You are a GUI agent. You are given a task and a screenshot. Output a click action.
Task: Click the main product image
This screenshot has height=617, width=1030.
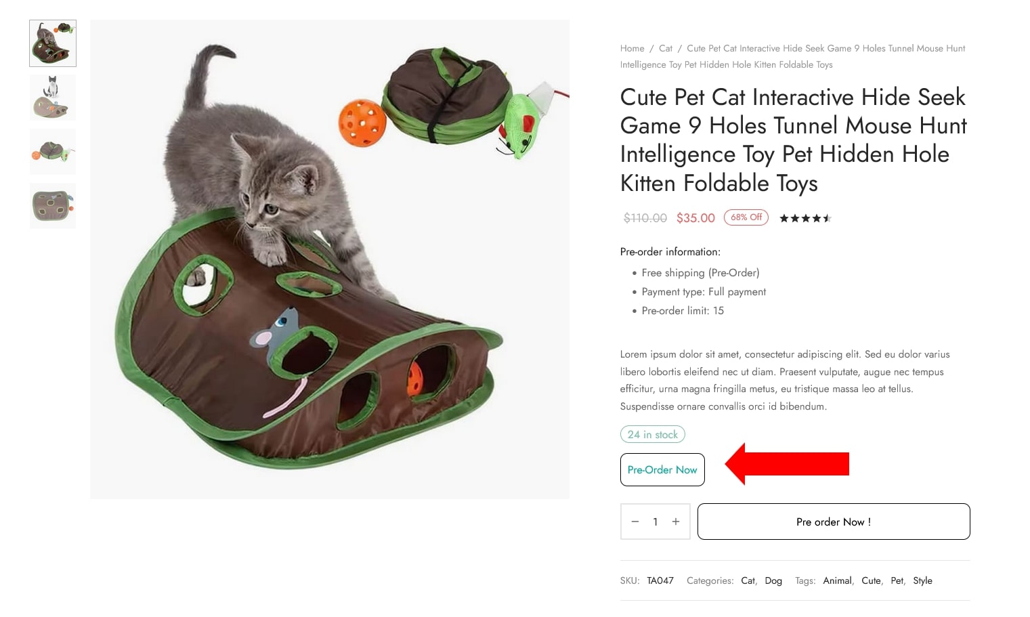tap(330, 259)
